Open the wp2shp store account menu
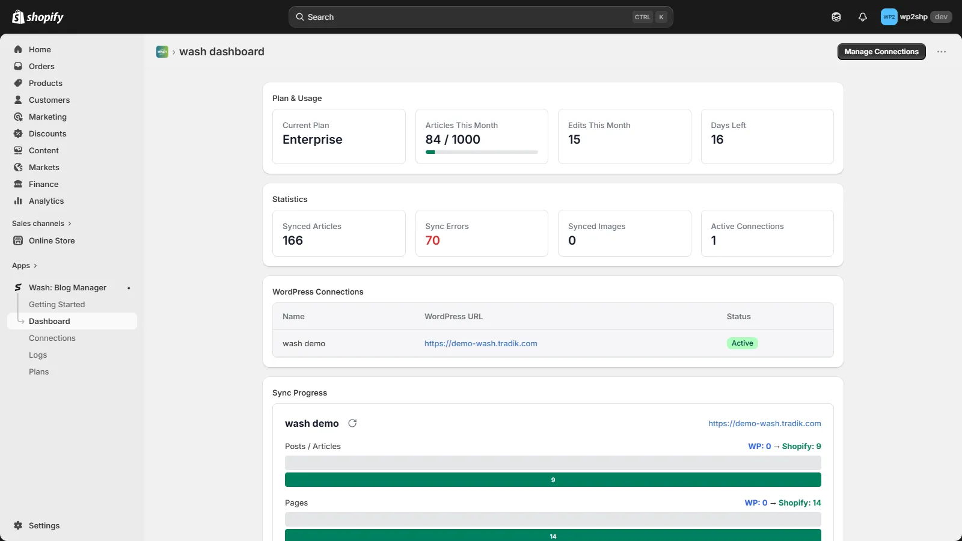This screenshot has width=962, height=541. tap(916, 17)
